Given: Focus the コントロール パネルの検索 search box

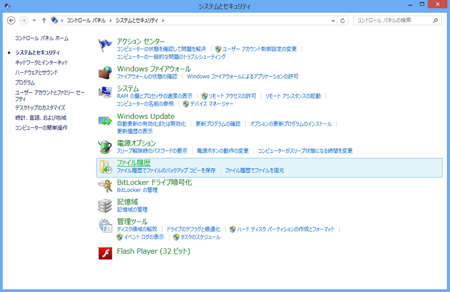Looking at the screenshot, I should [x=393, y=21].
